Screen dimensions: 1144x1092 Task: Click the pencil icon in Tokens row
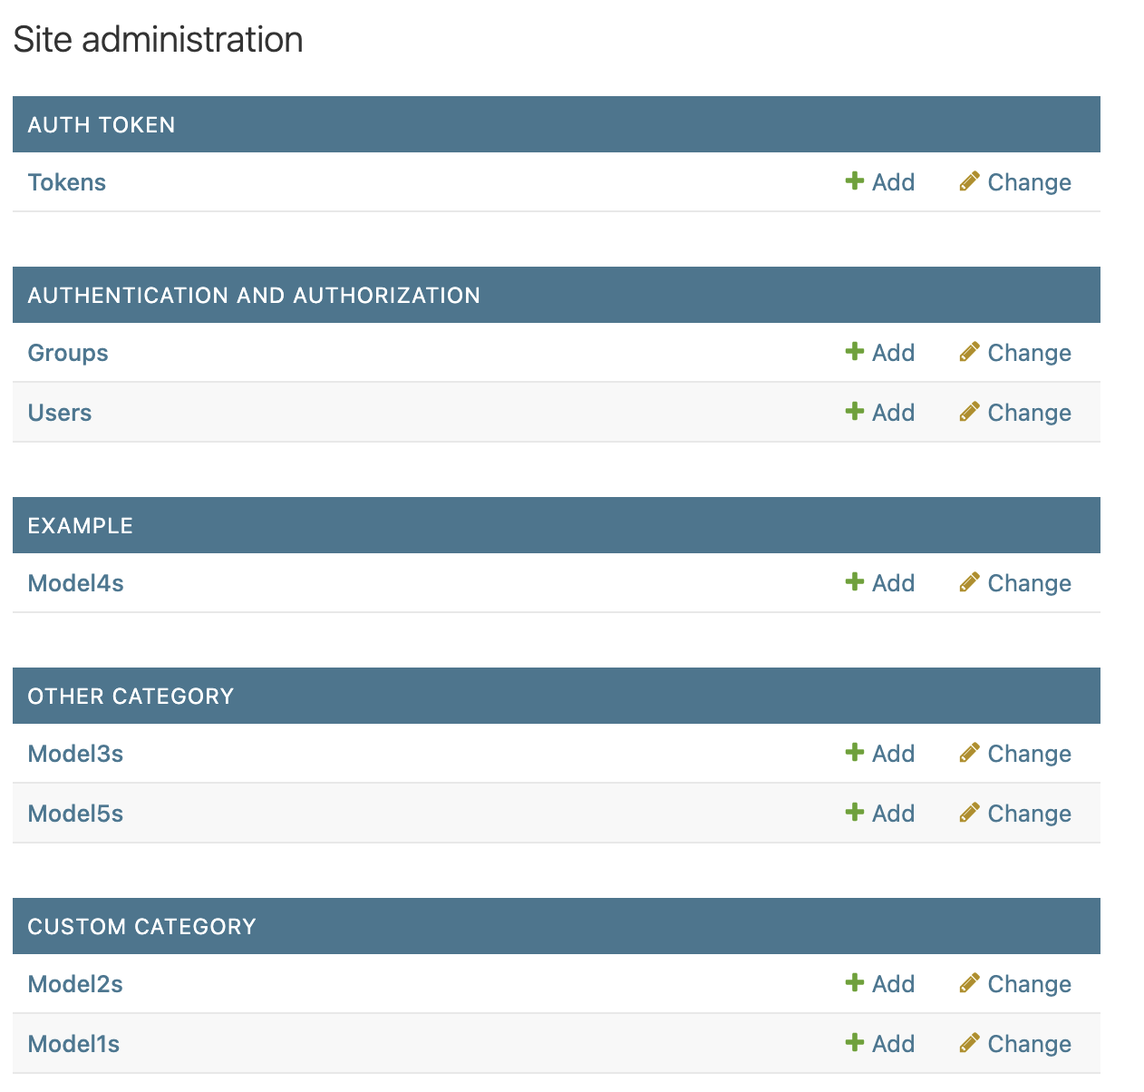click(969, 181)
